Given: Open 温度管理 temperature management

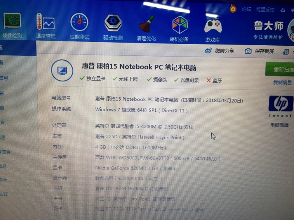Looking at the screenshot, I should coord(46,26).
